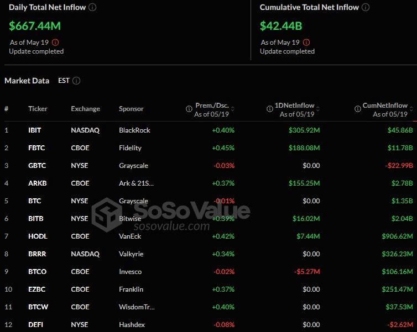This screenshot has width=417, height=332.
Task: Click the Exchange column header
Action: (x=85, y=109)
